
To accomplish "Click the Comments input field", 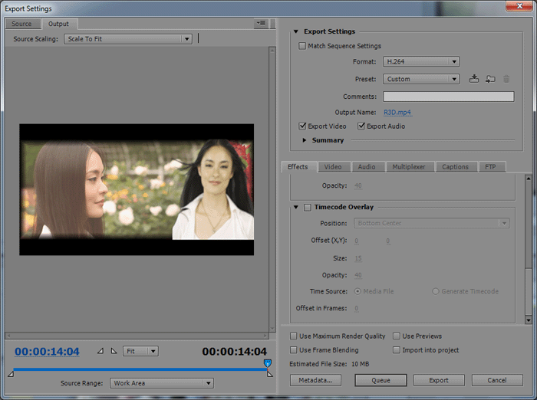I will pos(449,97).
